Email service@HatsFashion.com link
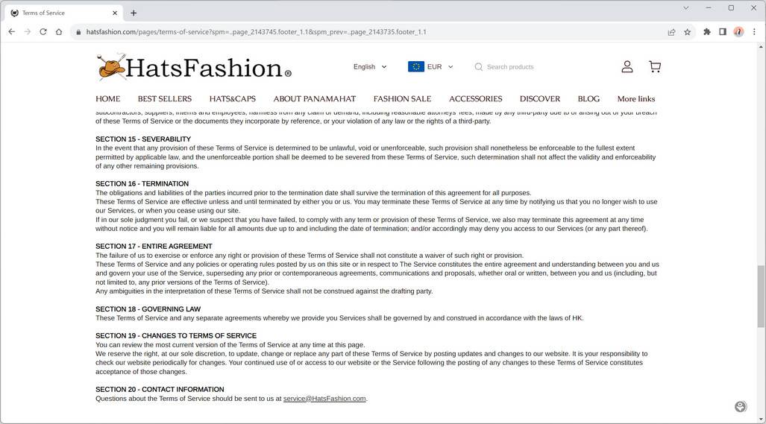Image resolution: width=766 pixels, height=424 pixels. click(324, 399)
